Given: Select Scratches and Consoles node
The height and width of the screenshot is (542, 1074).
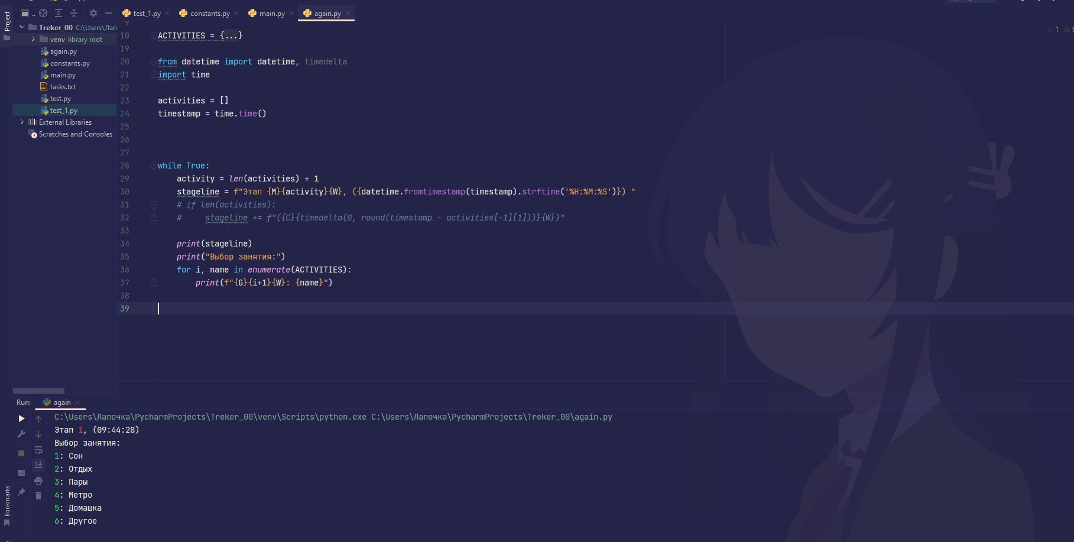Looking at the screenshot, I should [75, 134].
